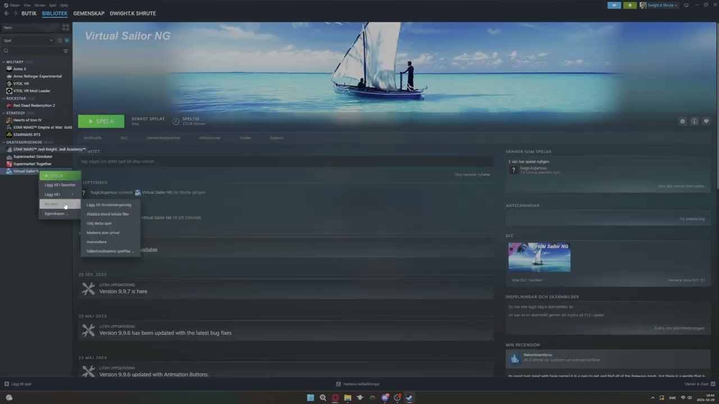Select 'Egenskaper...' in context menu

[x=60, y=213]
